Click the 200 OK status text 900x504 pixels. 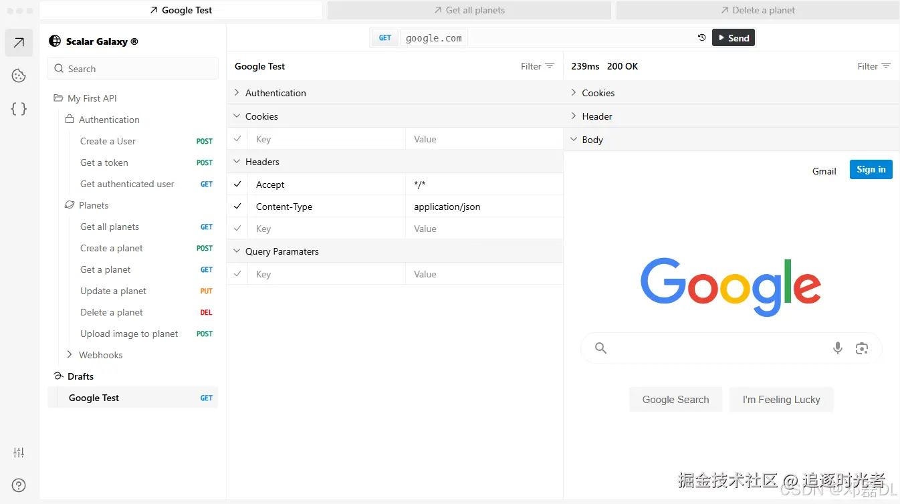(623, 66)
